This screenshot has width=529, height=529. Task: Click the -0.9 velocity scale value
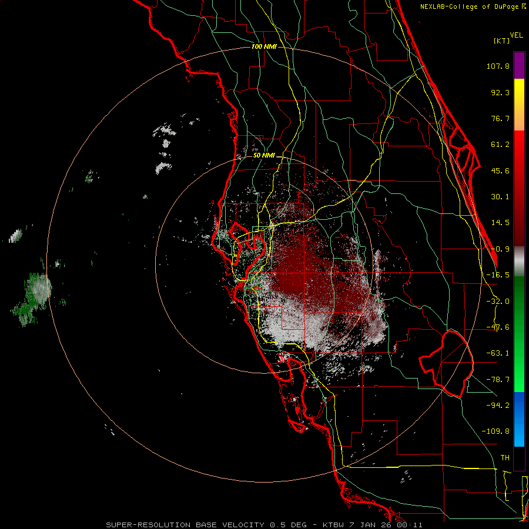pos(500,249)
